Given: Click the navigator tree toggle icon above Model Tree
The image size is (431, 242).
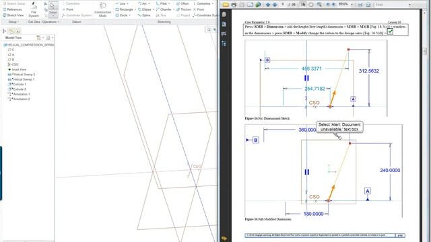Looking at the screenshot, I should [5, 31].
